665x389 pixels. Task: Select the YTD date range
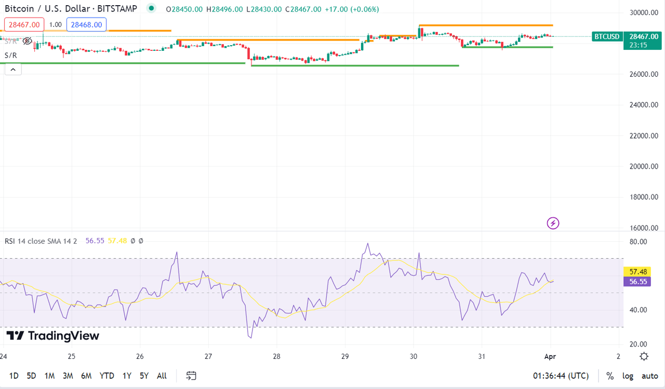point(107,376)
